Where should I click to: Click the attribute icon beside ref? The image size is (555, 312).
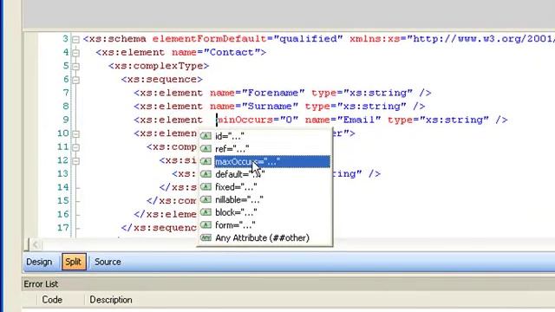206,148
